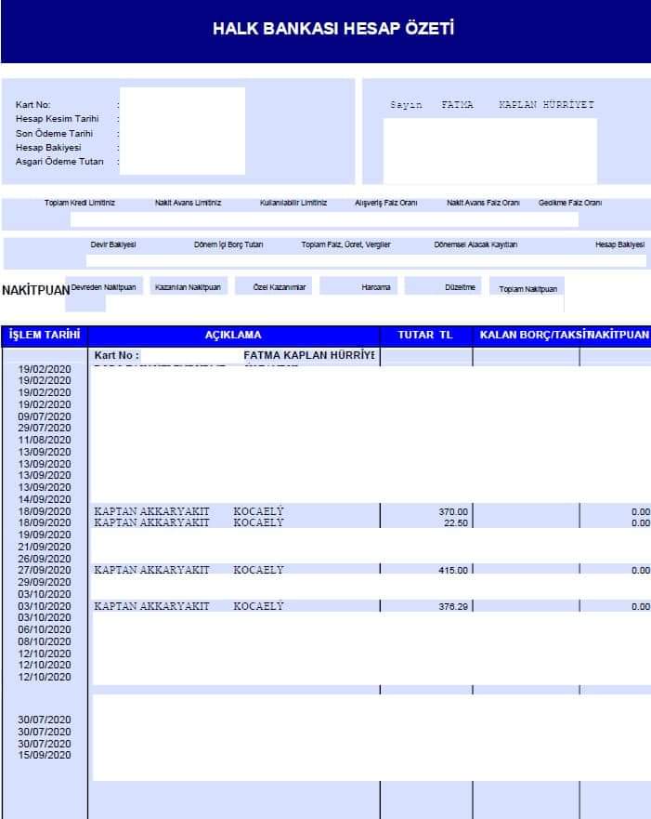The image size is (651, 819).
Task: Click the İŞLEM TARİHİ column header
Action: [x=45, y=335]
